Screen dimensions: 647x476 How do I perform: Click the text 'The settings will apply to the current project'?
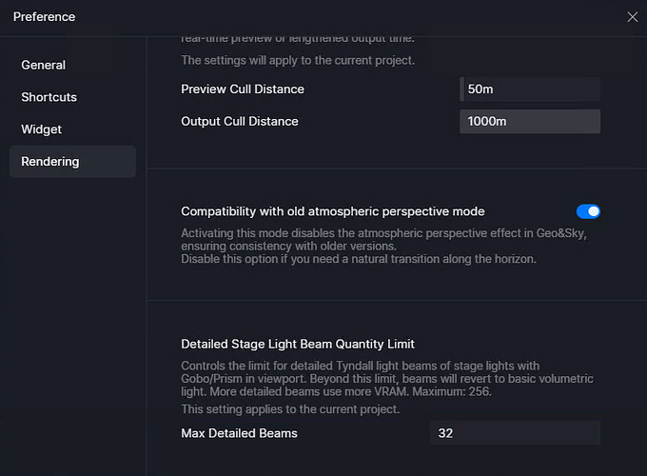(298, 60)
